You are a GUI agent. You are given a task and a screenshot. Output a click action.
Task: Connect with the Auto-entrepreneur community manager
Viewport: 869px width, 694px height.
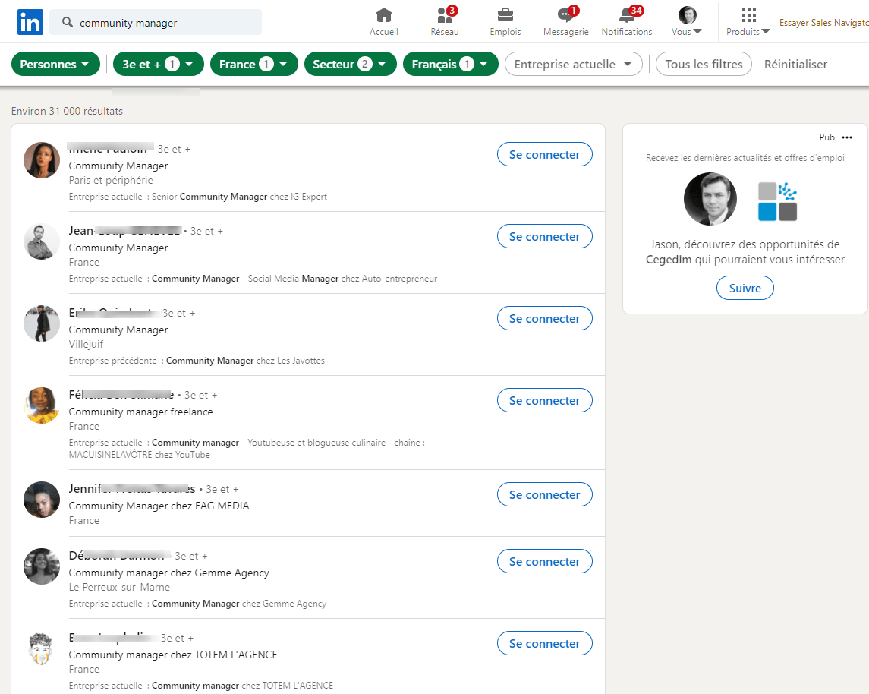pyautogui.click(x=545, y=237)
